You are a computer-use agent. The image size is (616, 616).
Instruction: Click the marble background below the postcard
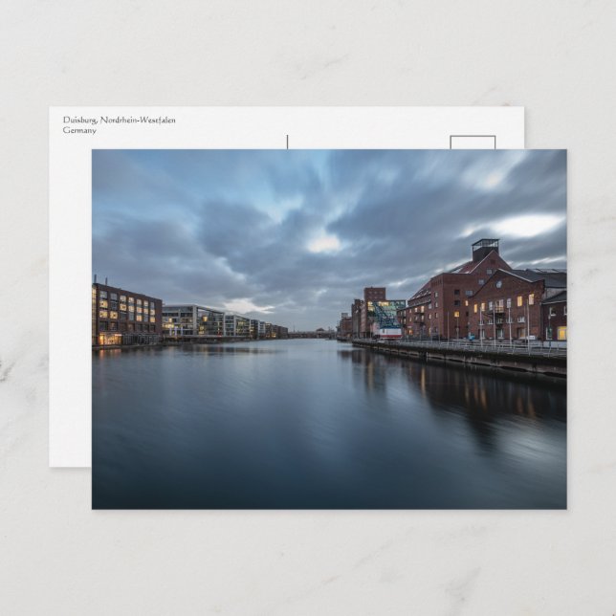306,564
